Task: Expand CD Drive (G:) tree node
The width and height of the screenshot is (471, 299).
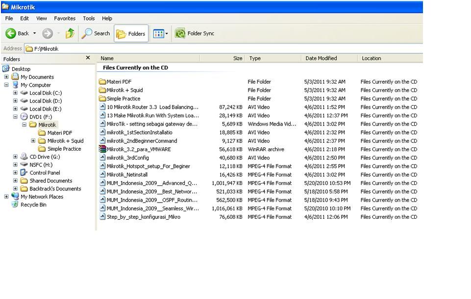Action: (15, 157)
